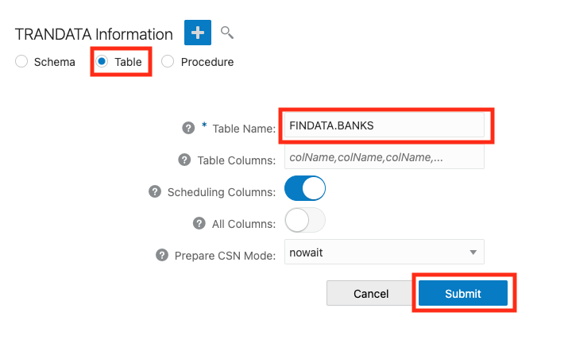Select the Table radio button
The width and height of the screenshot is (568, 347).
[102, 62]
